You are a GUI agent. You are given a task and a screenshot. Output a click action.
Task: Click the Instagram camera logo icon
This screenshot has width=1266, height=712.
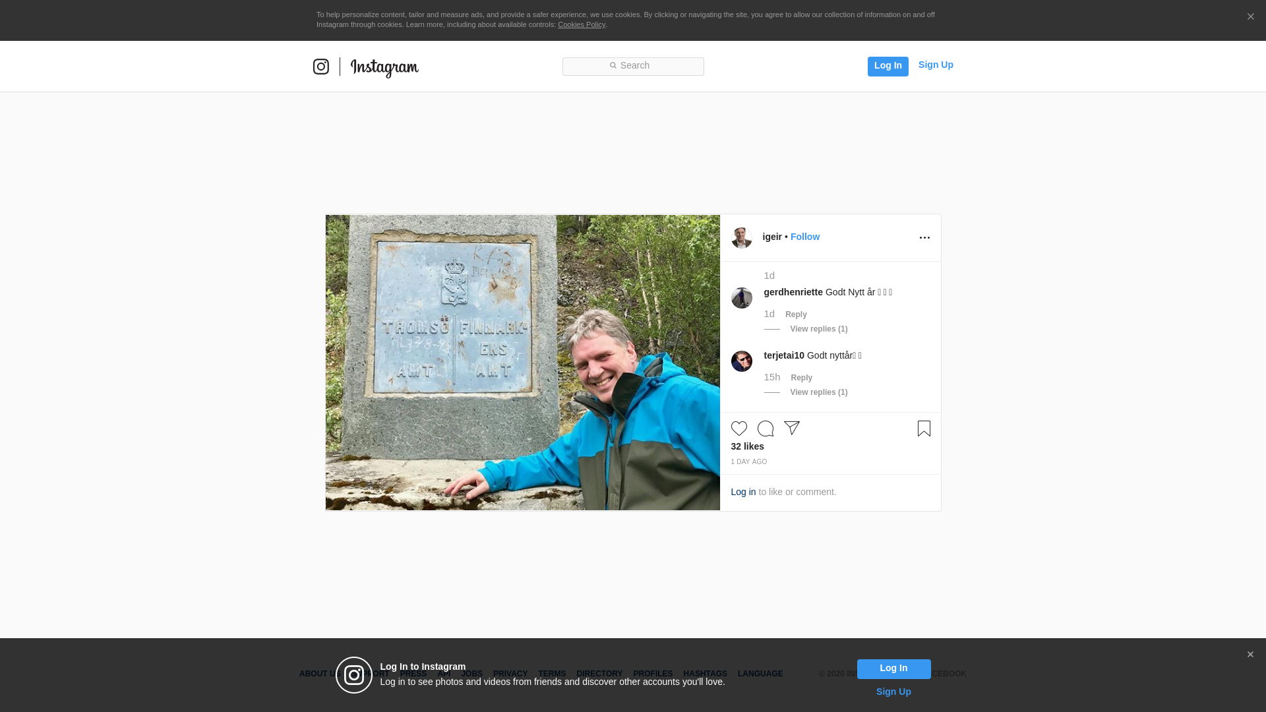321,67
